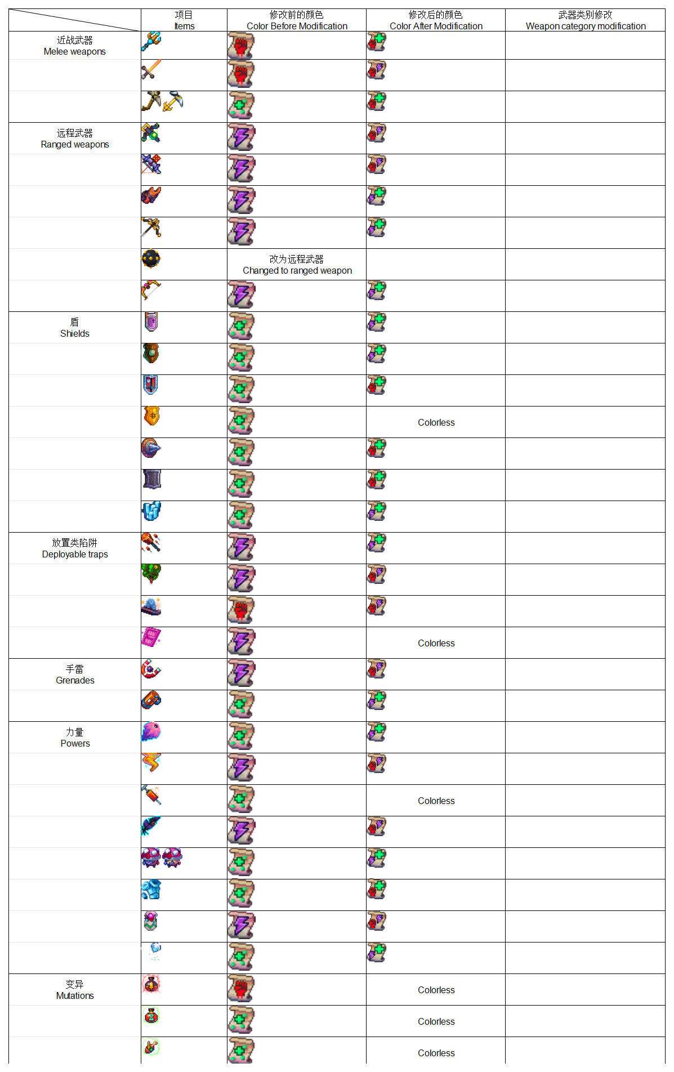Select the green bush trap icon
Screen dimensions: 674x1072
tap(151, 574)
